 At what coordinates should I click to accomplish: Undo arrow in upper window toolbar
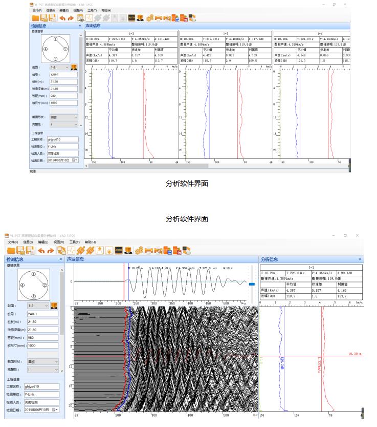click(x=62, y=18)
